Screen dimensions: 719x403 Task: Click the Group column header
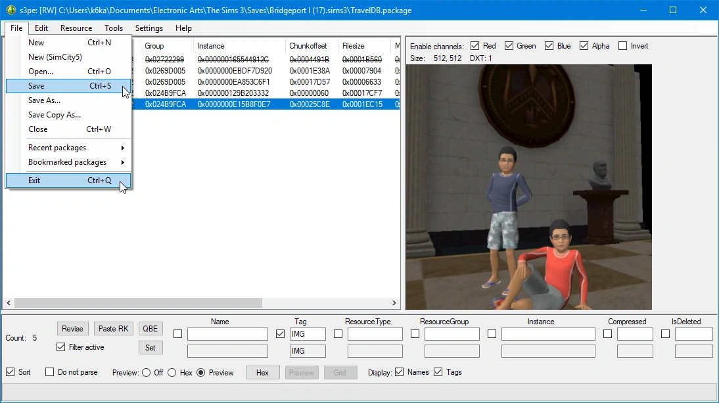167,46
